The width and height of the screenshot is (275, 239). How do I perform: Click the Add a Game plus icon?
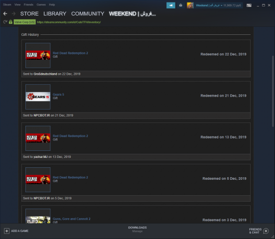pyautogui.click(x=6, y=231)
